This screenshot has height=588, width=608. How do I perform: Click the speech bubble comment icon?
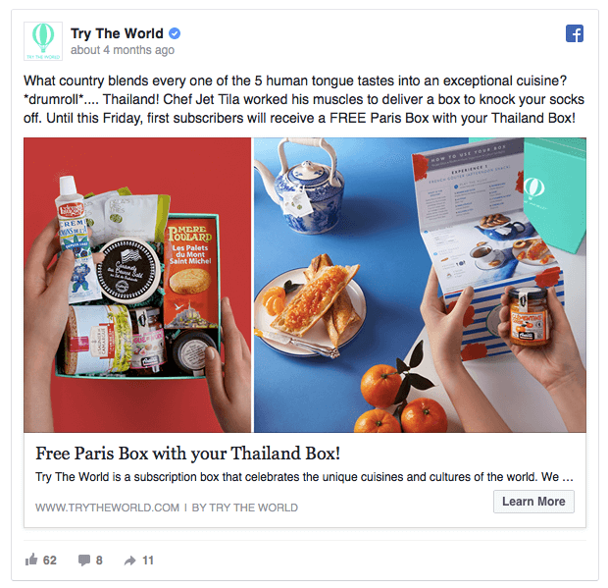(84, 561)
